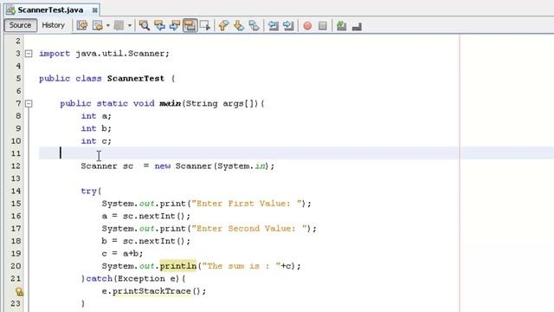Image resolution: width=554 pixels, height=312 pixels.
Task: Click the 'import' keyword on line 3
Action: point(55,54)
